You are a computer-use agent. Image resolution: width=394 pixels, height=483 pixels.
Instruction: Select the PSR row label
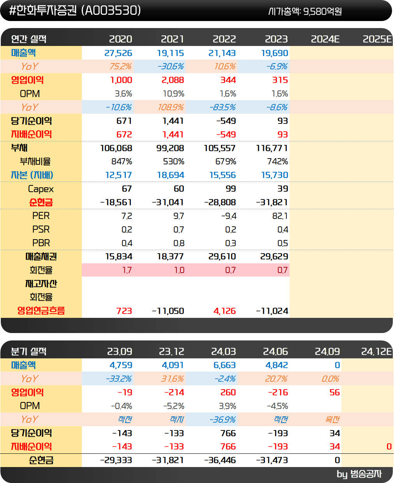click(x=41, y=229)
